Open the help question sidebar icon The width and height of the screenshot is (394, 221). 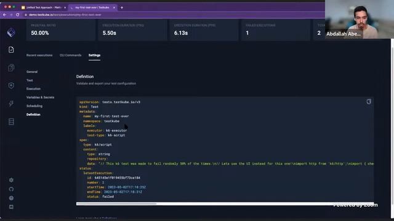pos(11,198)
